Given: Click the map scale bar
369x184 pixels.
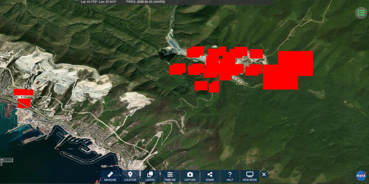Looking at the screenshot, I should [x=6, y=160].
